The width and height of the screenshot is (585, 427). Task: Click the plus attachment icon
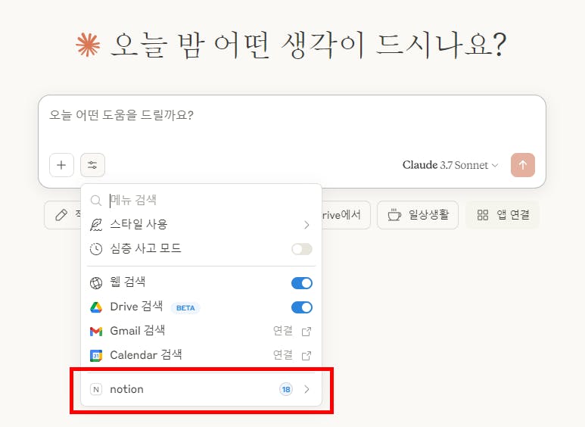pyautogui.click(x=61, y=165)
